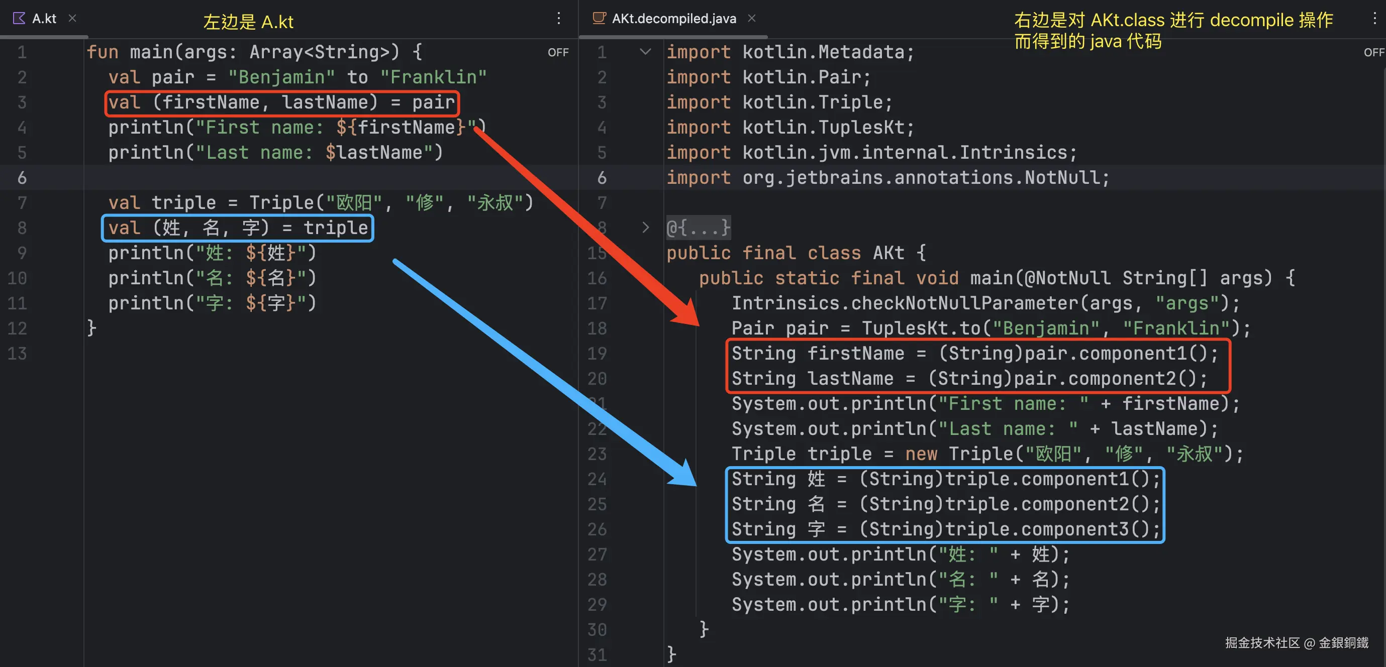Viewport: 1386px width, 667px height.
Task: Click line number 8 in A.kt gutter
Action: point(22,228)
